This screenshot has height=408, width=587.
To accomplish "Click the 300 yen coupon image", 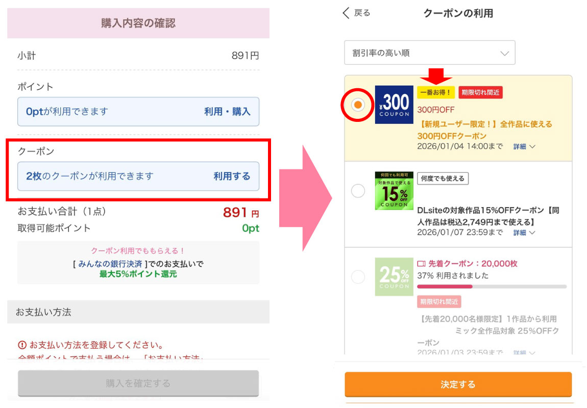I will (x=393, y=105).
